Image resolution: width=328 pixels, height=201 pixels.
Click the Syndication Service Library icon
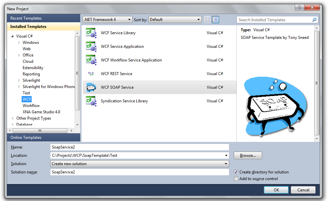coord(91,101)
